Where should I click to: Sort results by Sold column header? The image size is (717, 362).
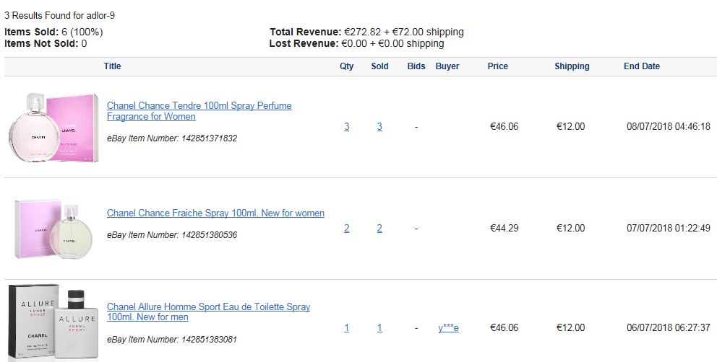point(379,66)
